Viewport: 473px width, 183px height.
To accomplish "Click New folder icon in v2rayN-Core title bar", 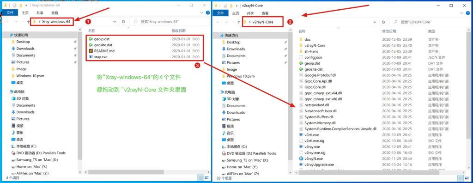I will (231, 6).
